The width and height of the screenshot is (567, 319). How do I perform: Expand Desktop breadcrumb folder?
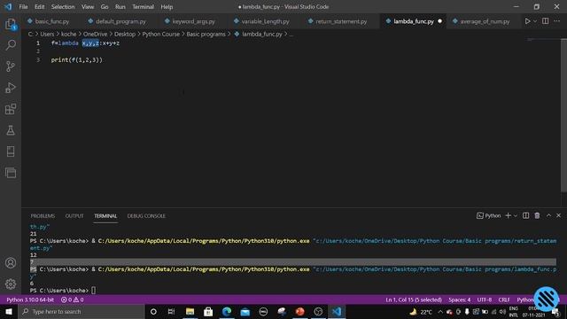125,34
